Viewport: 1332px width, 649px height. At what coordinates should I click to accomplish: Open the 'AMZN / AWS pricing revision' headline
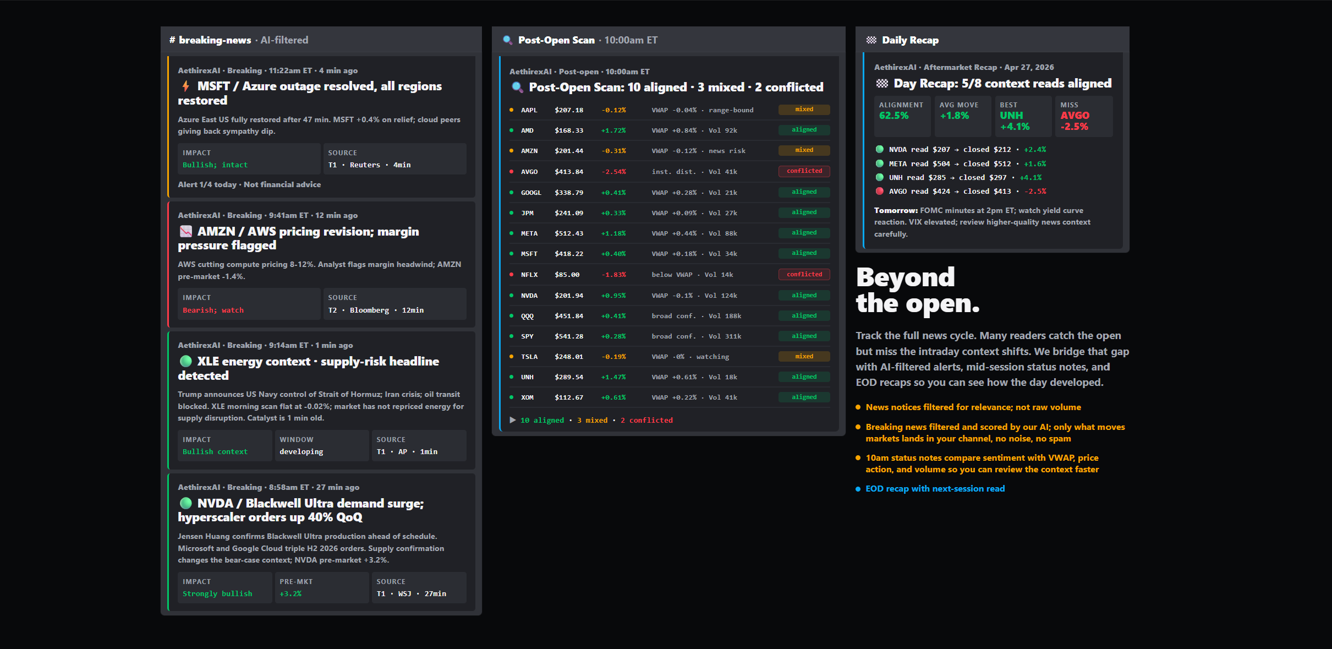click(298, 238)
